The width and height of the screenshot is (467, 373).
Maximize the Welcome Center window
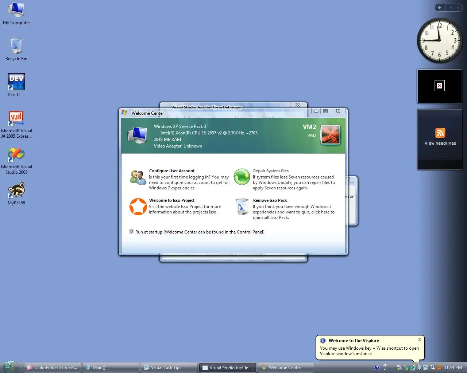[325, 111]
